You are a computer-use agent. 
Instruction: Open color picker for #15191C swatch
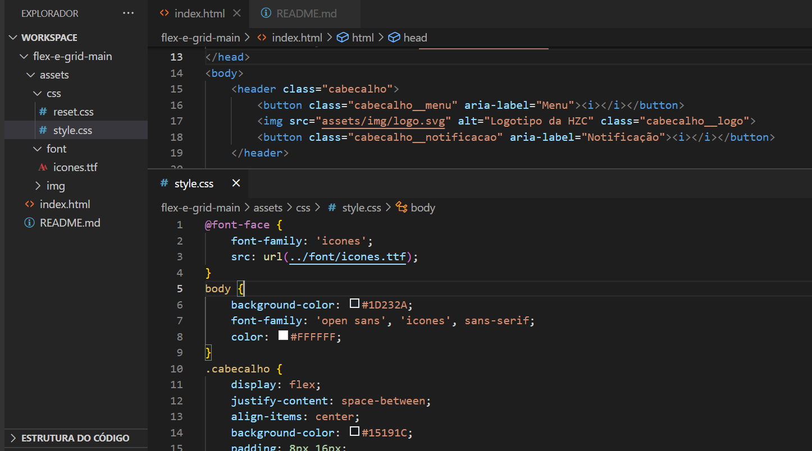click(354, 432)
